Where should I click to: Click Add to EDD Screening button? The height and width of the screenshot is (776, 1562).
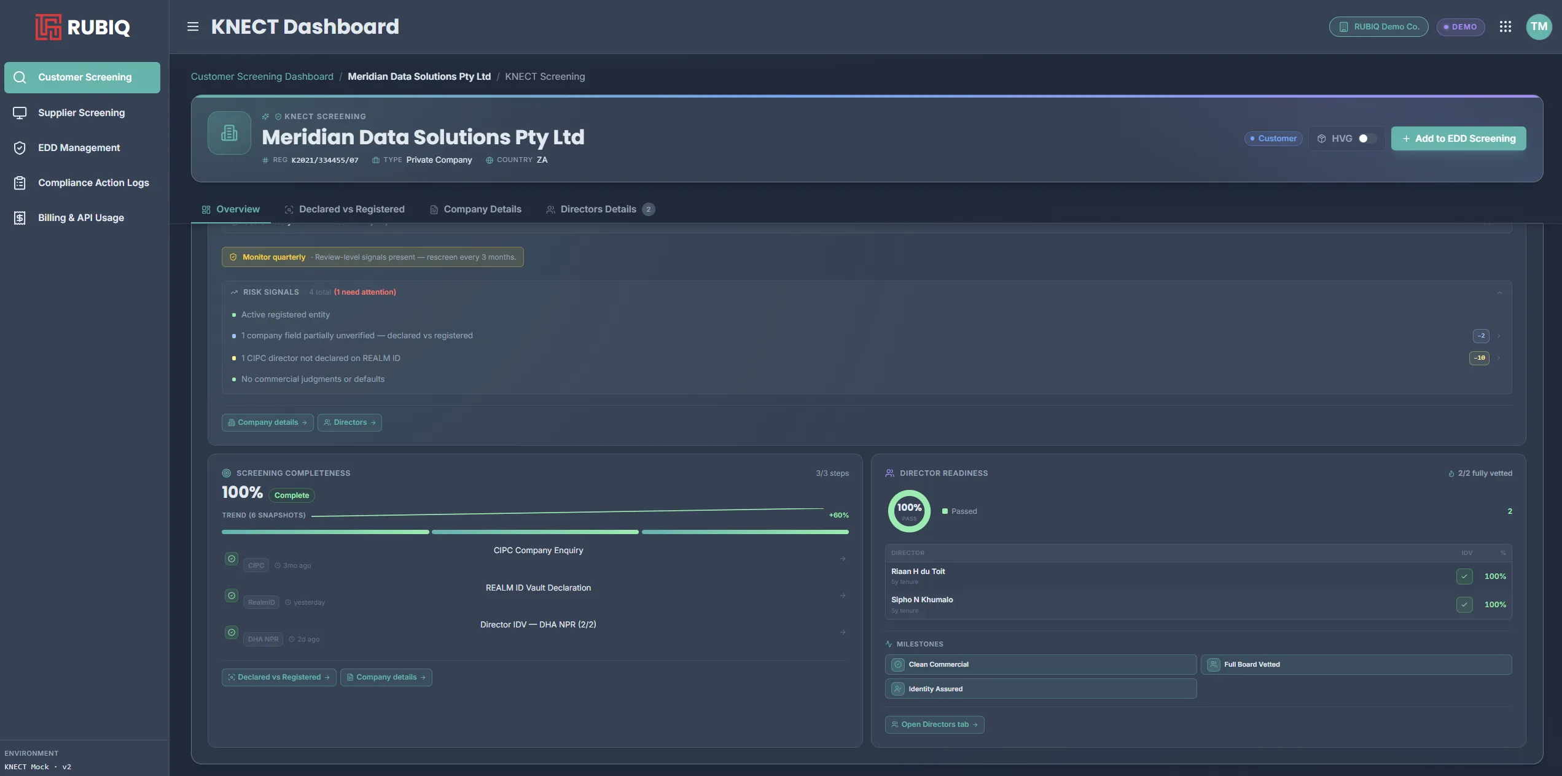tap(1458, 139)
